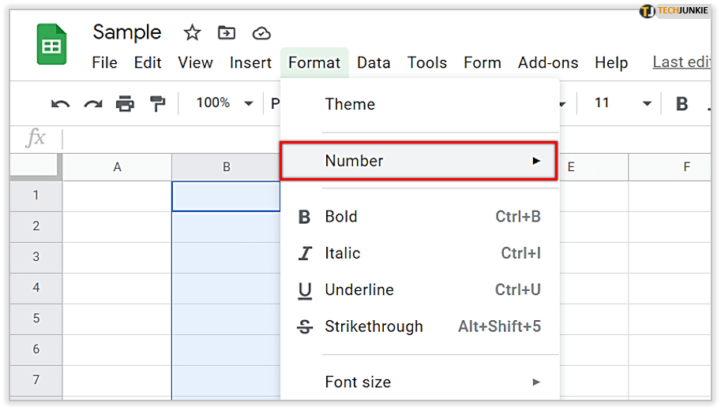Click the Print icon
Viewport: 721px width, 410px height.
125,103
